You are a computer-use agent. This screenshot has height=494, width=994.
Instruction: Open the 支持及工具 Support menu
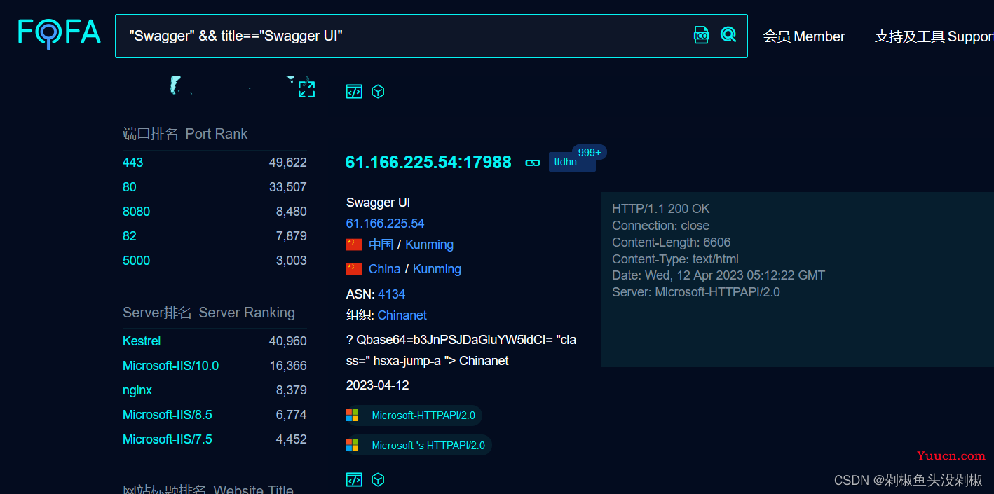tap(934, 36)
